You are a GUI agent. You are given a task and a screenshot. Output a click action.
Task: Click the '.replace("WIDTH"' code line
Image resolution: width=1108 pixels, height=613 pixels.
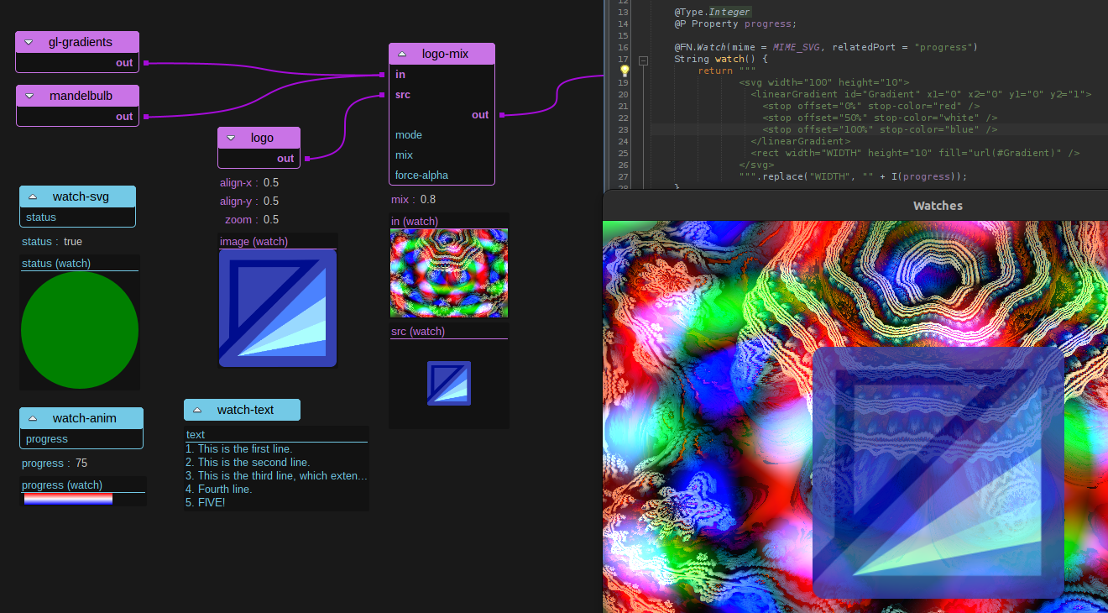point(853,176)
